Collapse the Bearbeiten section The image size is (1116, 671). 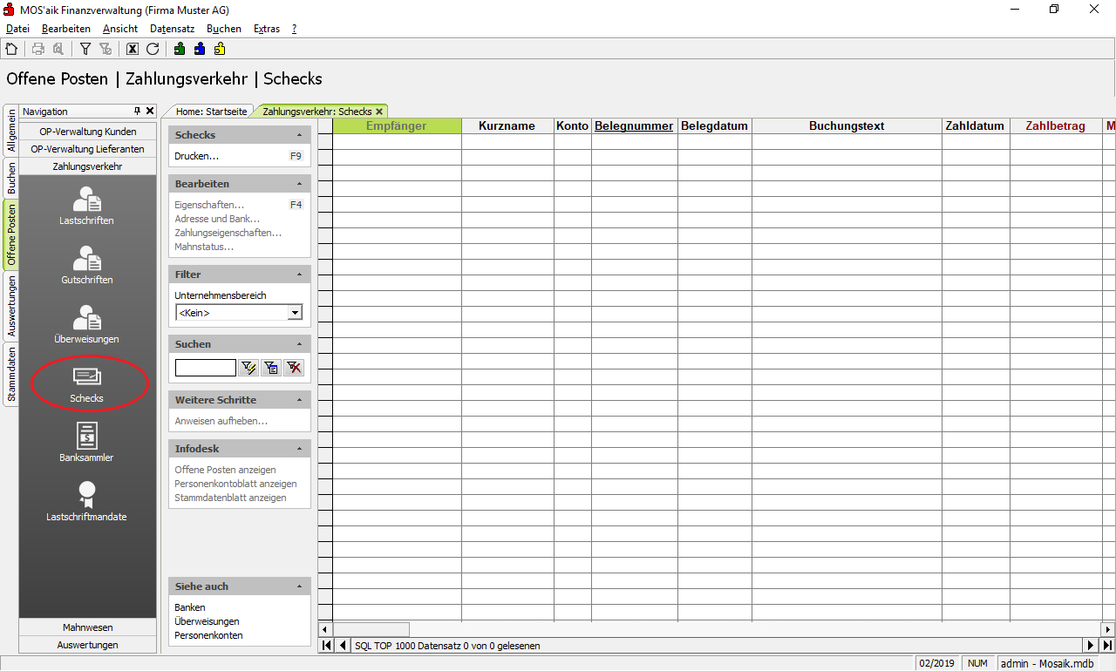tap(299, 184)
